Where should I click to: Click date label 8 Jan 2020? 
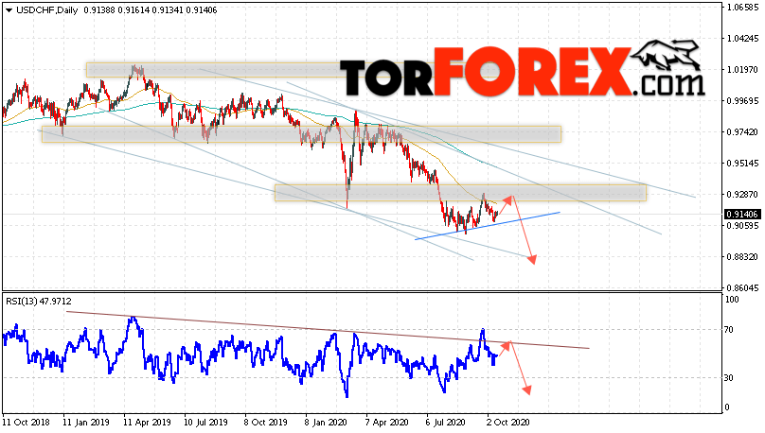[326, 423]
